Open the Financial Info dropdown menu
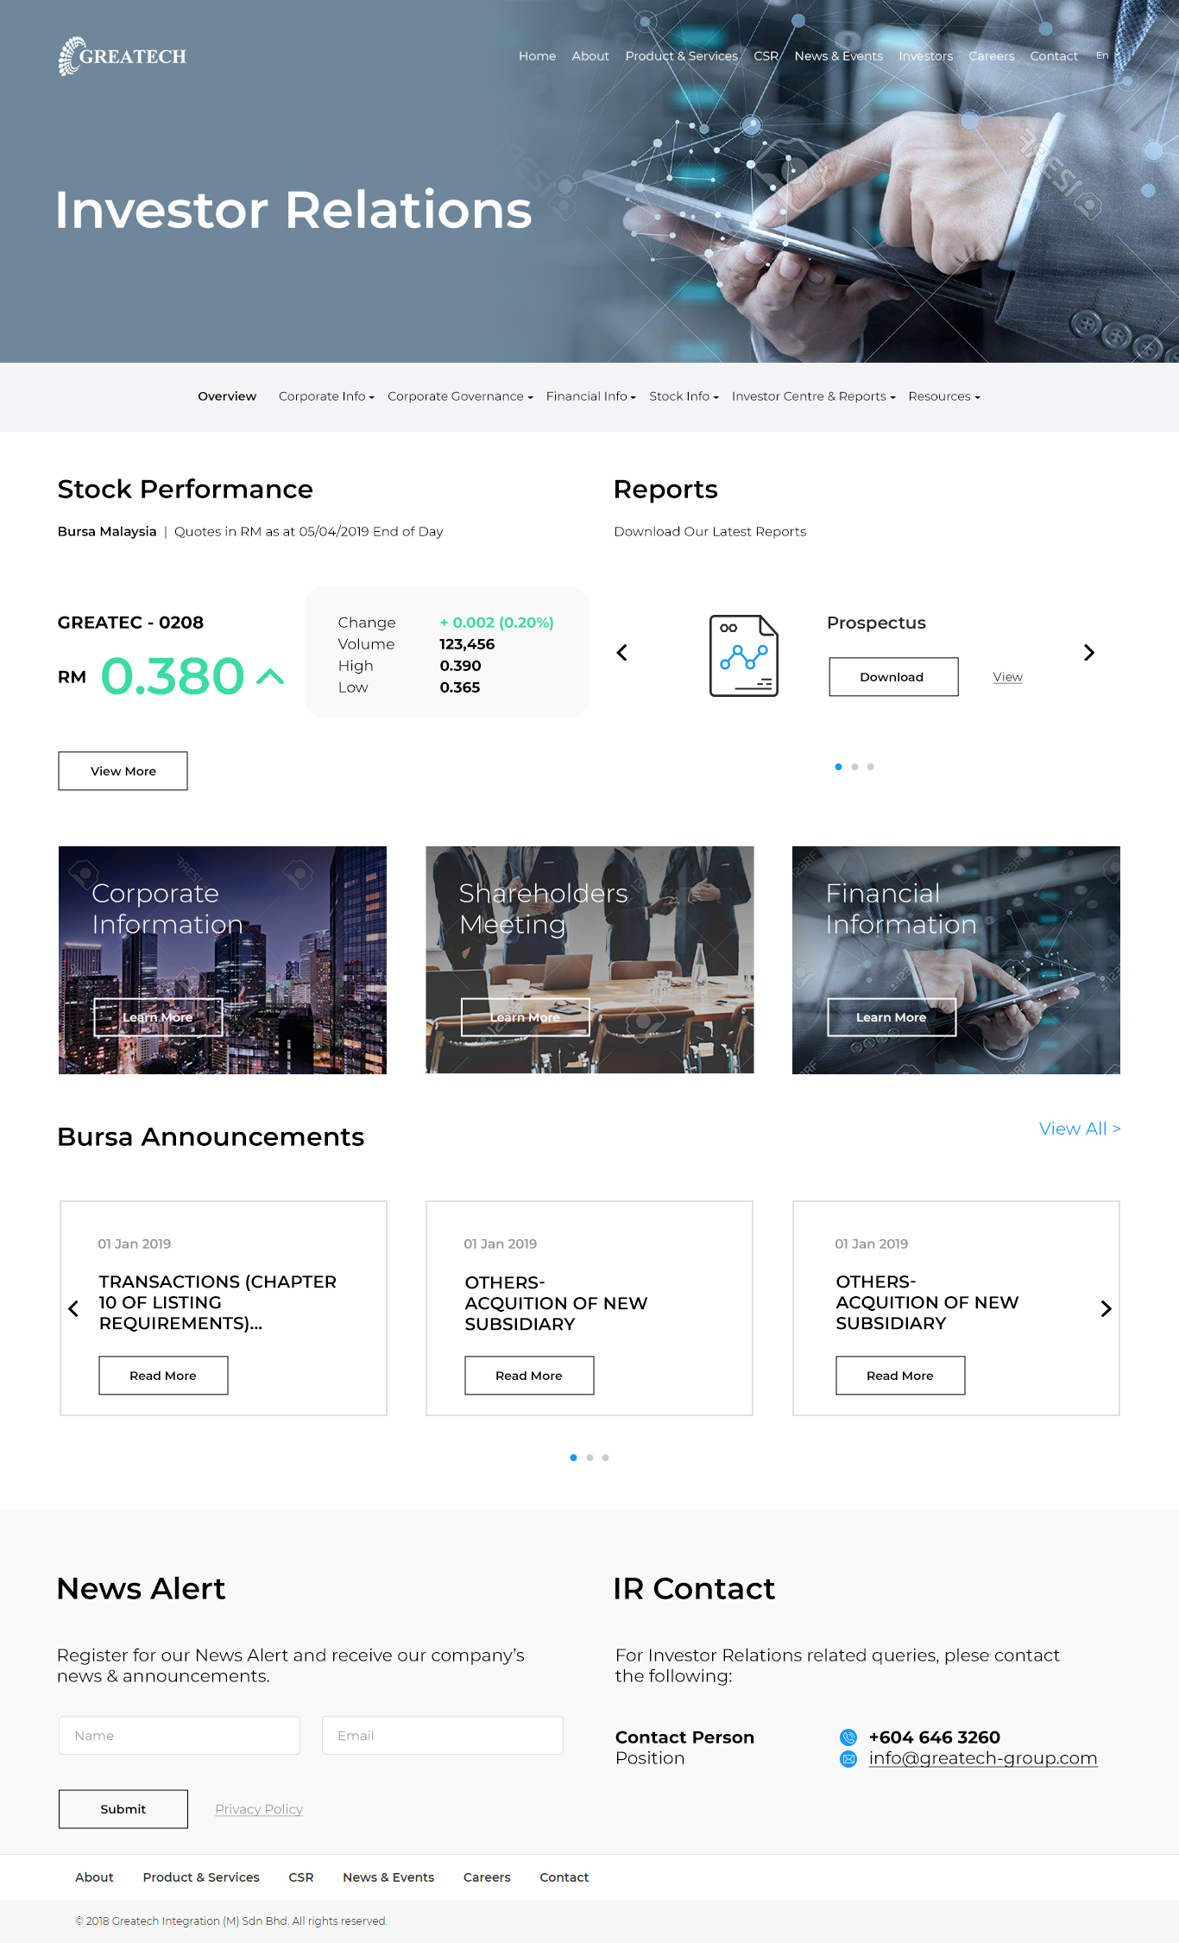 tap(590, 396)
